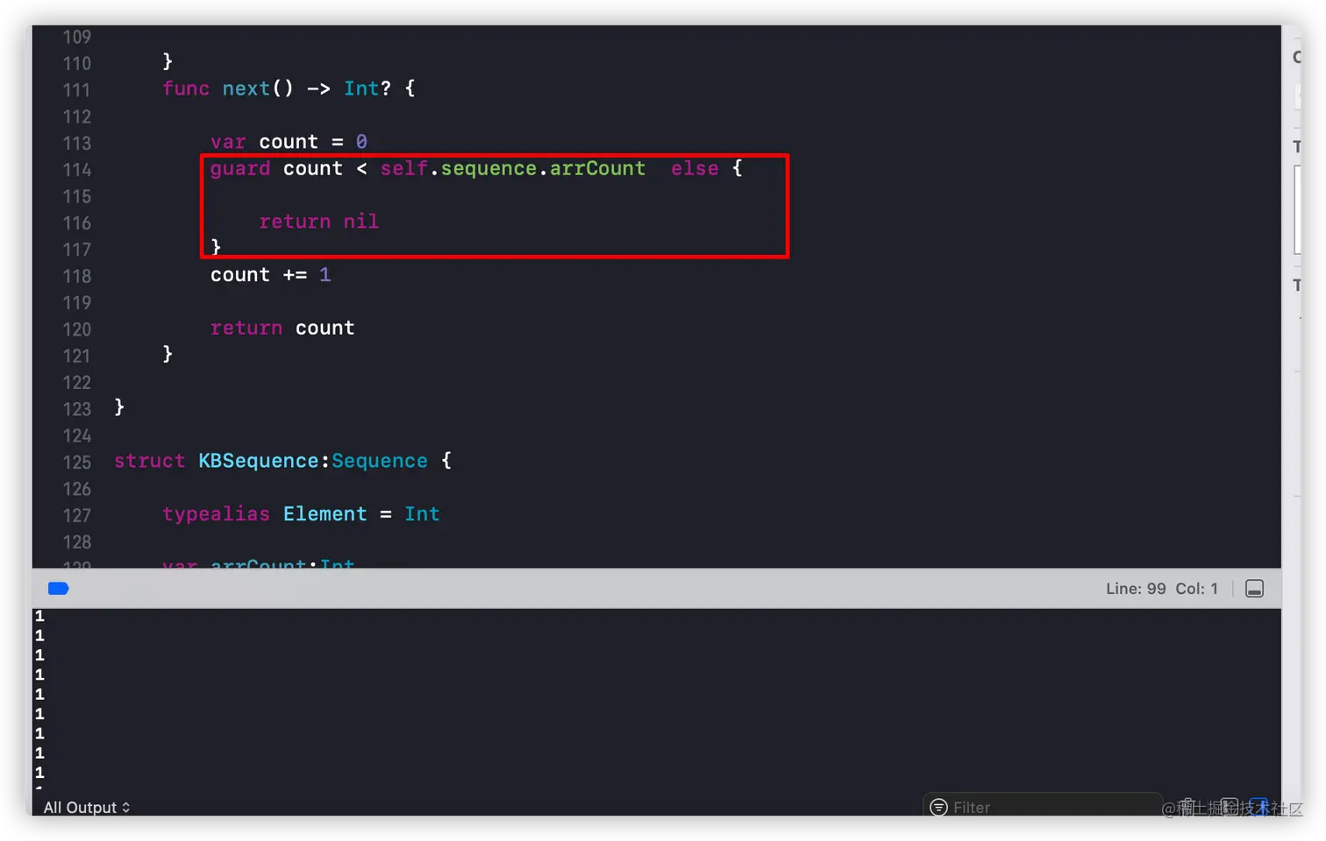
Task: Click line number 127 in the gutter
Action: click(x=76, y=515)
